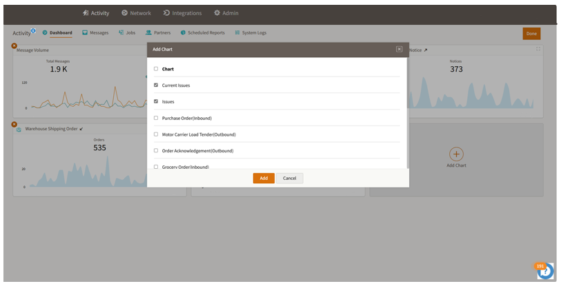Open the Activity top navigation menu
Screen dimensions: 561x286
(x=96, y=13)
